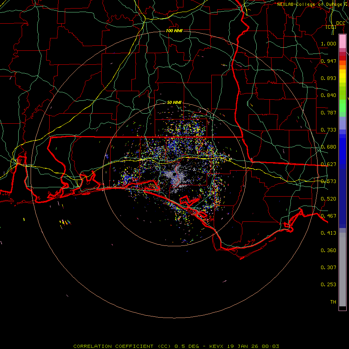Click the 0.627 scale value
Screen dimensions: 349x349
click(328, 164)
